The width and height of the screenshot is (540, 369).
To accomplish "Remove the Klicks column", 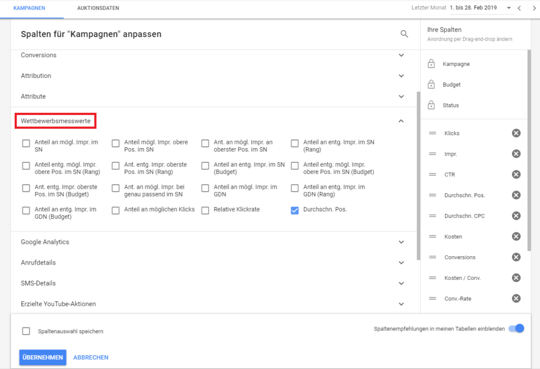I will (x=516, y=133).
